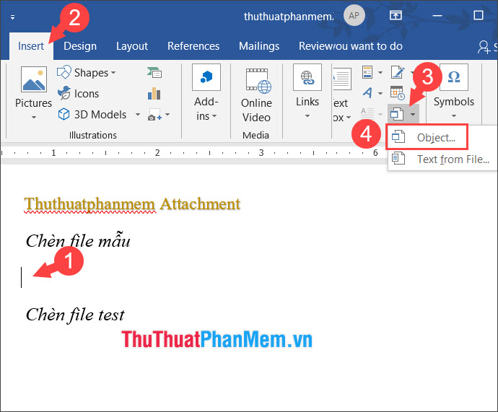Insert an Online Video
This screenshot has width=498, height=412.
coord(256,95)
